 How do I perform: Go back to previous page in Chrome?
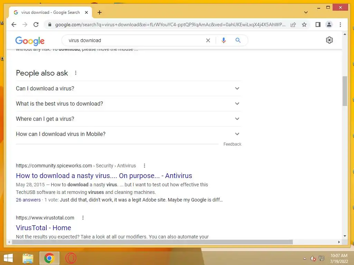(14, 24)
